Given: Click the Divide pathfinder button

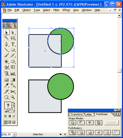Looking at the screenshot, I should tap(73, 132).
